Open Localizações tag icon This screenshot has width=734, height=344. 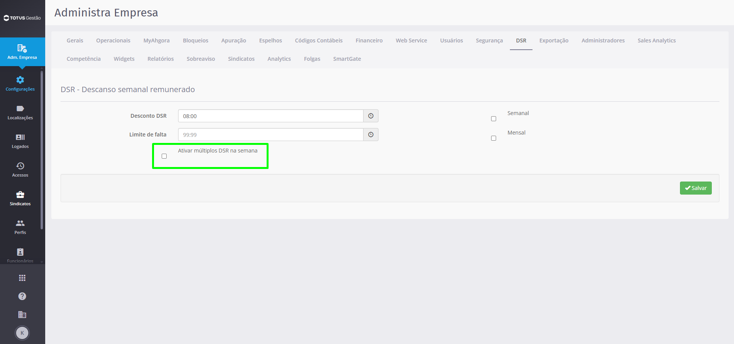20,109
